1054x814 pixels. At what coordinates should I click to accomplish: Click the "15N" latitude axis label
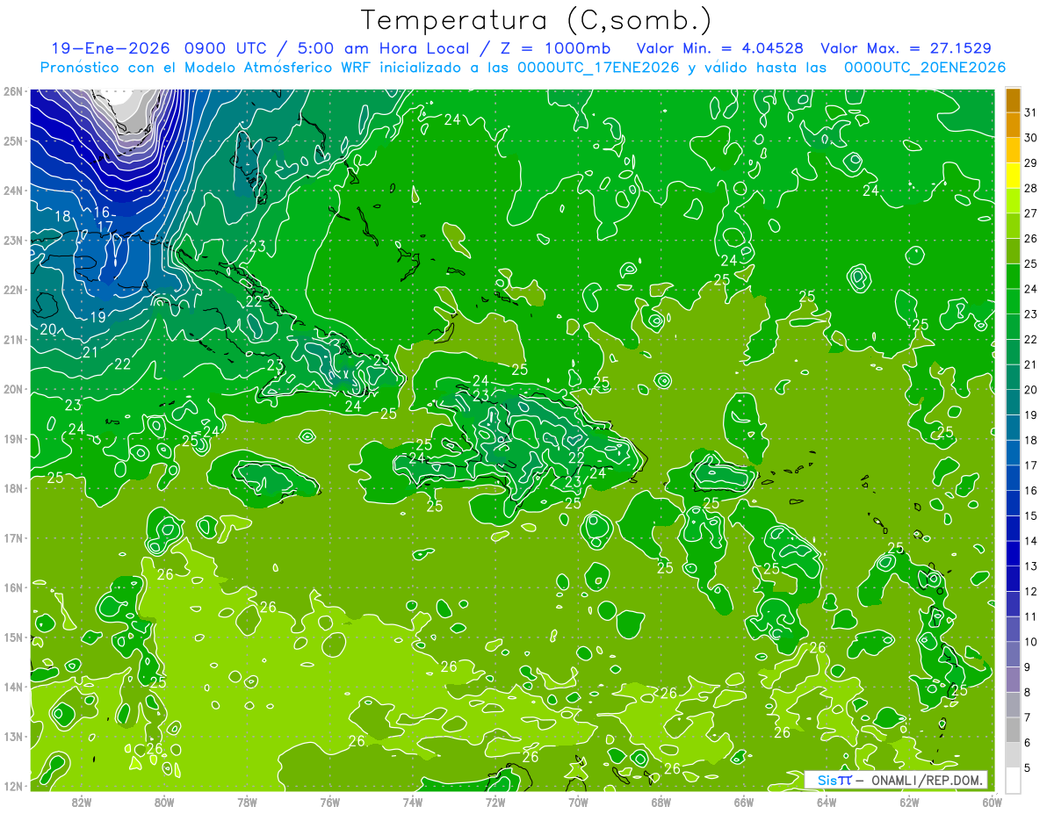coord(12,637)
